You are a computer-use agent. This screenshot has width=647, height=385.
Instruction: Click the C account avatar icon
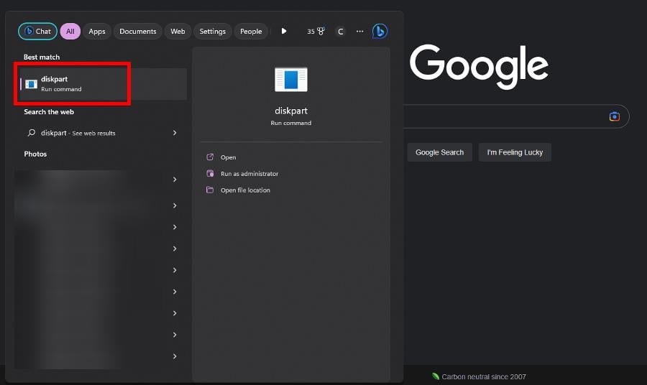340,32
